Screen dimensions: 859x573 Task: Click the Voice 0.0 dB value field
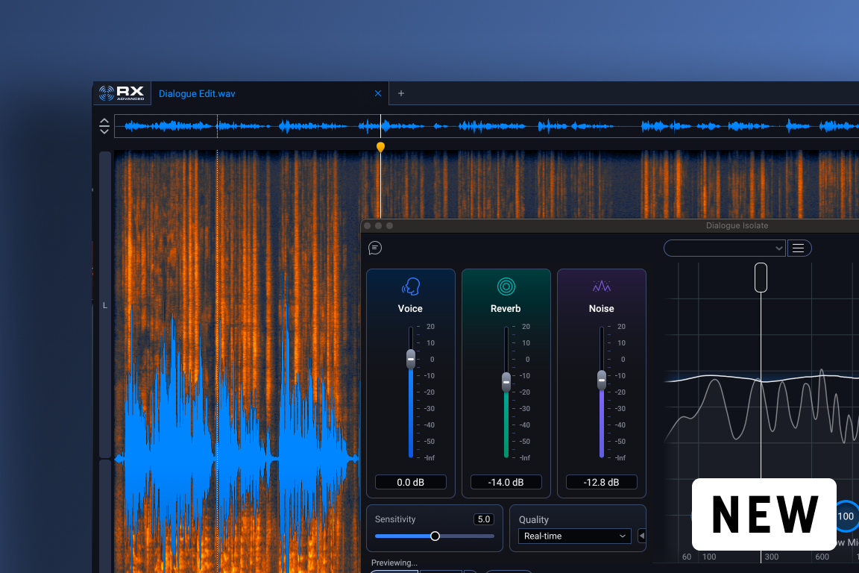tap(410, 483)
